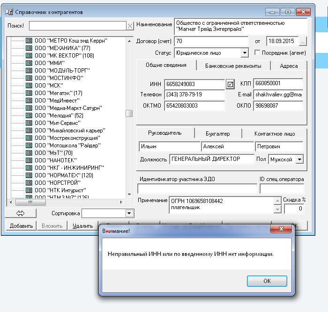
Task: Open the Сортировка dropdown
Action: pyautogui.click(x=129, y=213)
